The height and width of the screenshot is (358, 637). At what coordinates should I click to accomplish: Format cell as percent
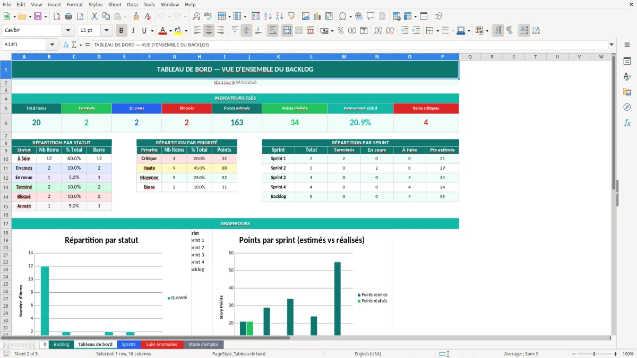(340, 31)
